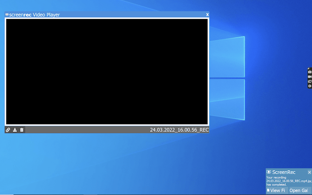Click the document icon beside View Files
The width and height of the screenshot is (312, 195).
tap(268, 190)
